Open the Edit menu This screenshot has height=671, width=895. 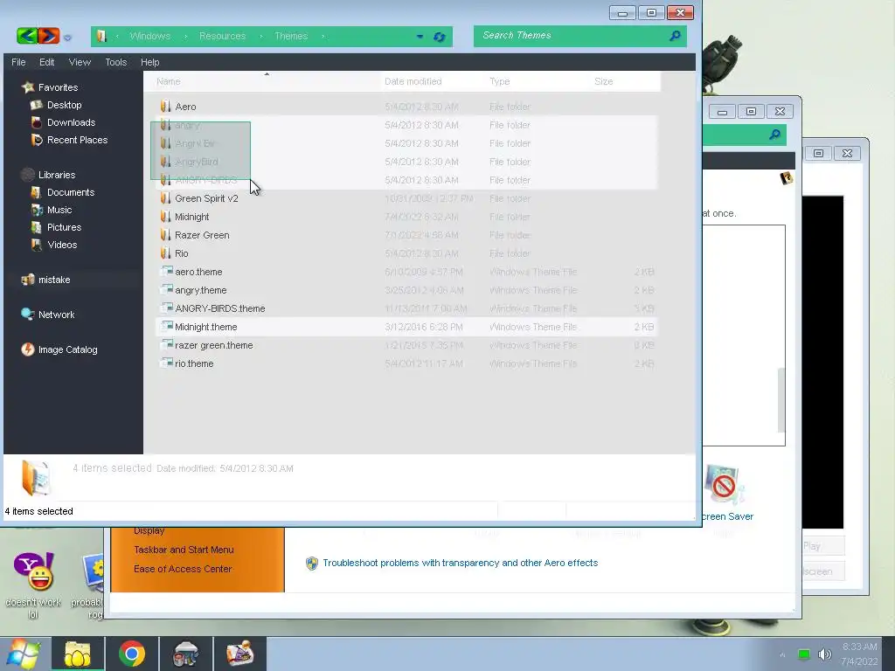coord(47,62)
